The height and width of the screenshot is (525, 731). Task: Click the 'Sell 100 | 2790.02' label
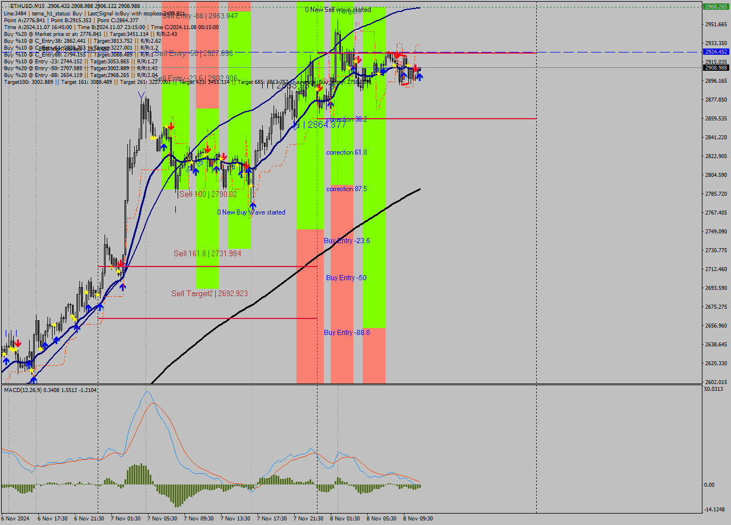pos(208,194)
